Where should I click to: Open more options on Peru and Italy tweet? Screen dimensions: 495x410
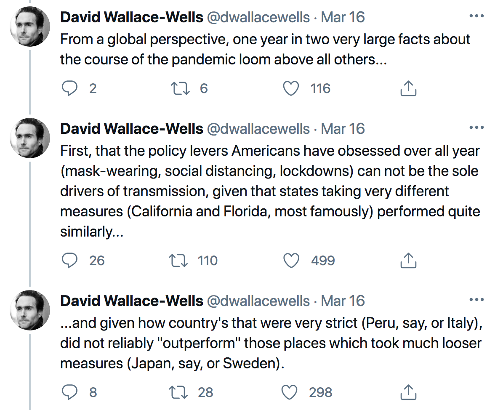(x=476, y=300)
